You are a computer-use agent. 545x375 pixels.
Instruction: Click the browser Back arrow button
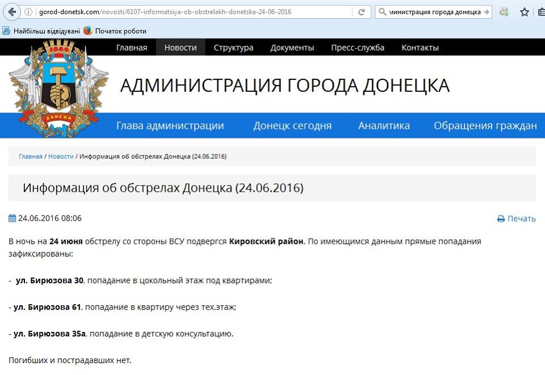12,11
